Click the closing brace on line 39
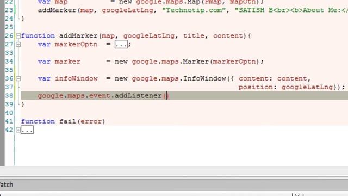The height and width of the screenshot is (196, 348). click(x=23, y=104)
